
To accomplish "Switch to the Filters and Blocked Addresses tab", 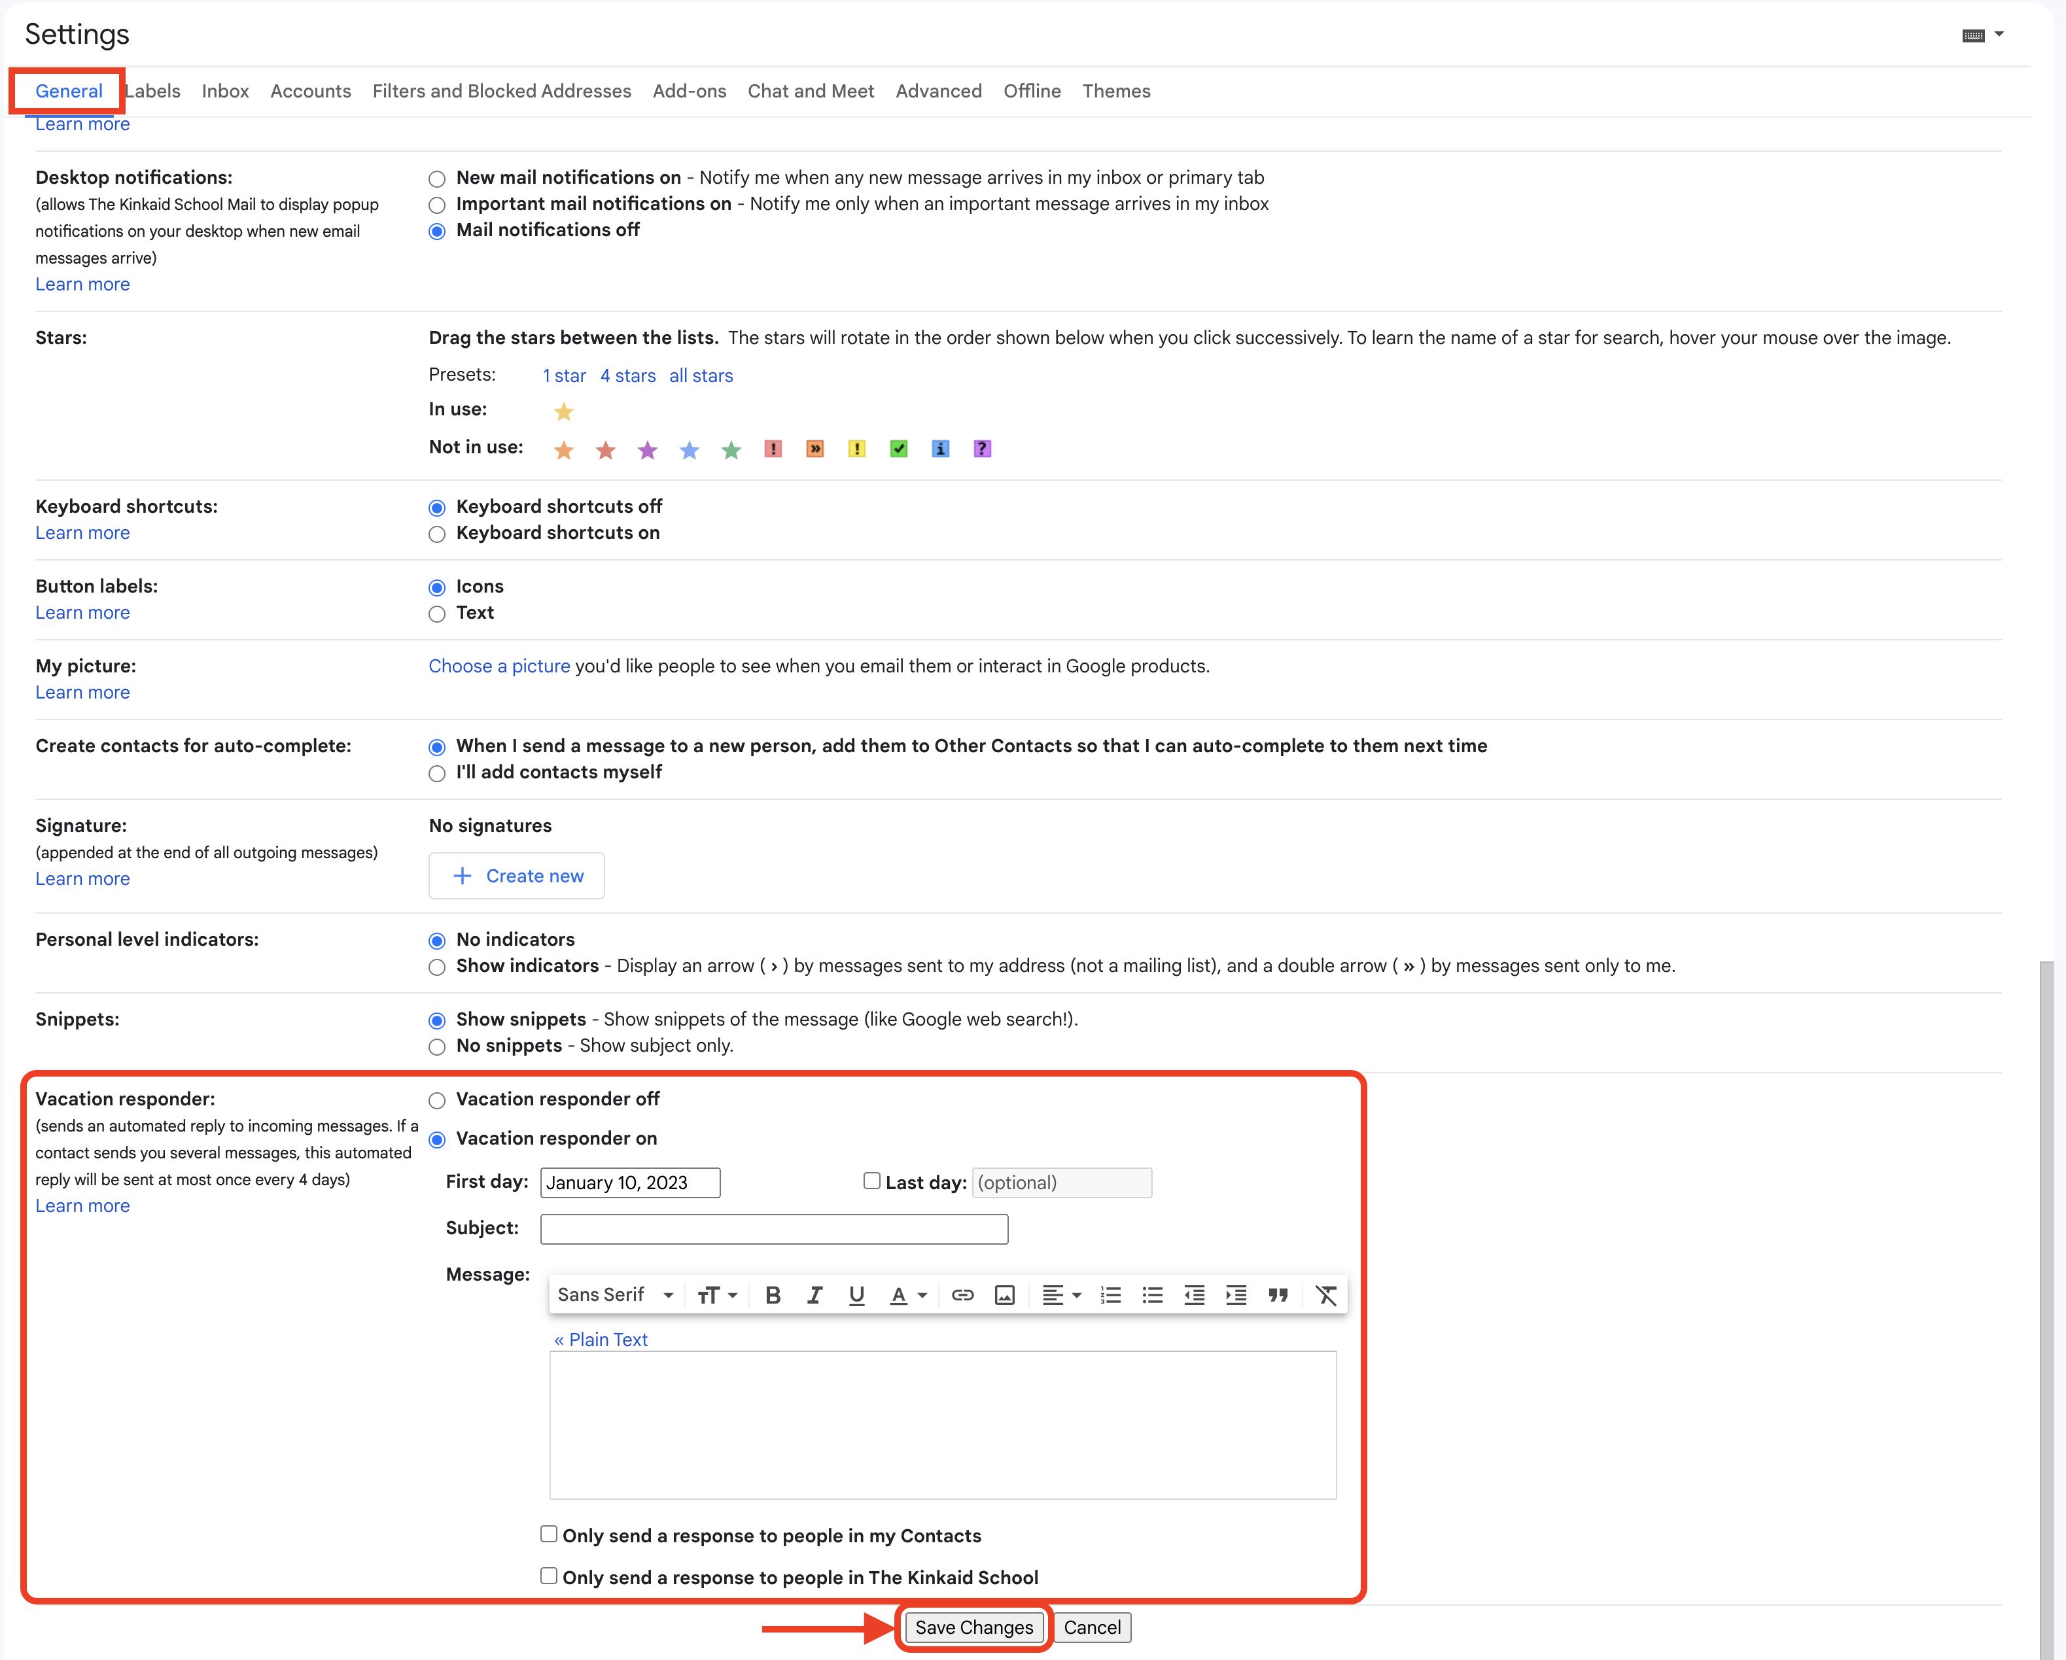I will [x=501, y=91].
